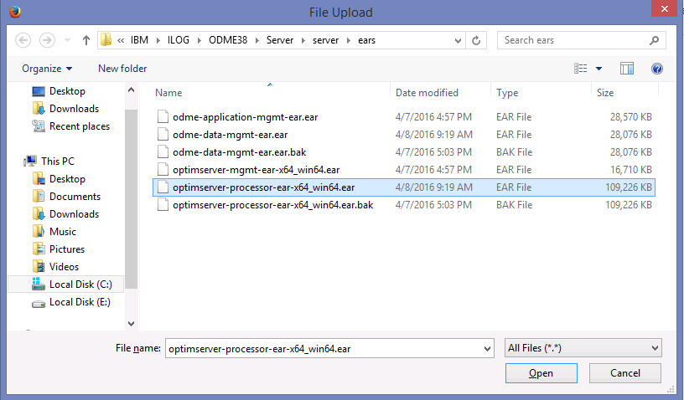
Task: Click the Firefox icon in title bar
Action: 15,12
